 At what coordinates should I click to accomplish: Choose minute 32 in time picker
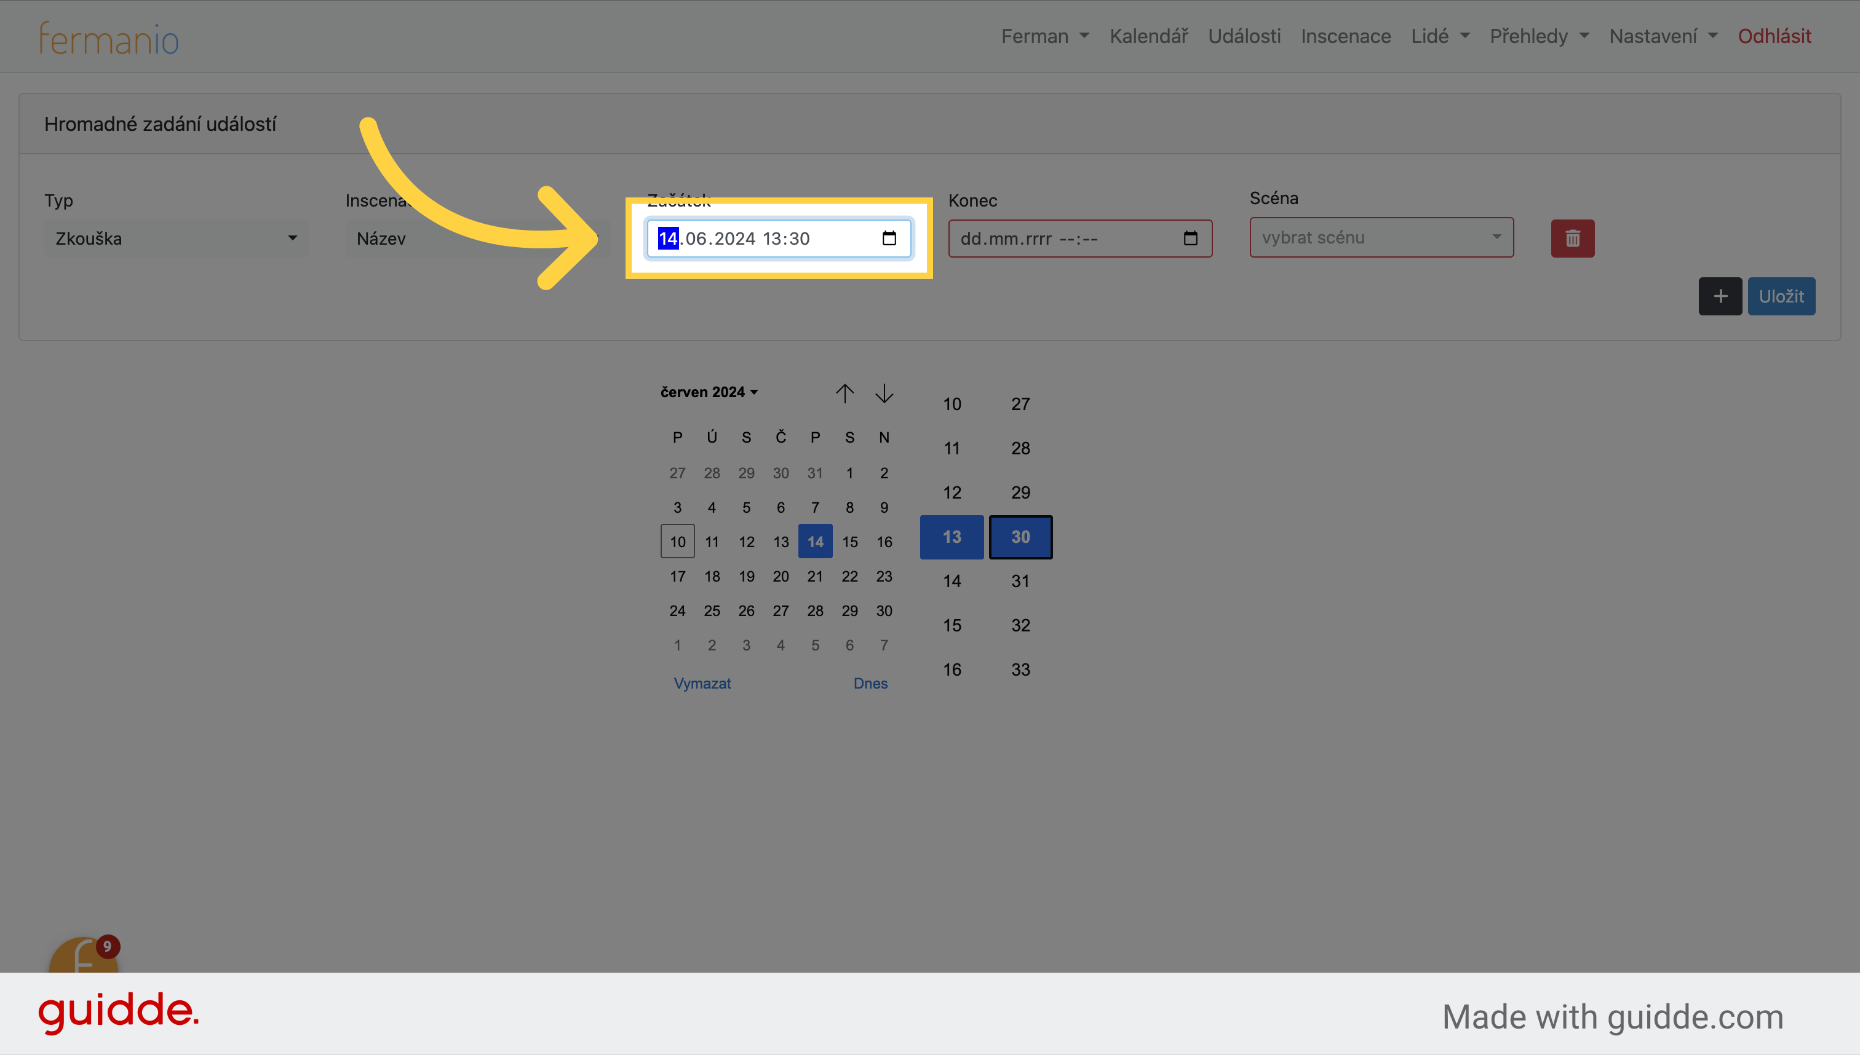1020,625
